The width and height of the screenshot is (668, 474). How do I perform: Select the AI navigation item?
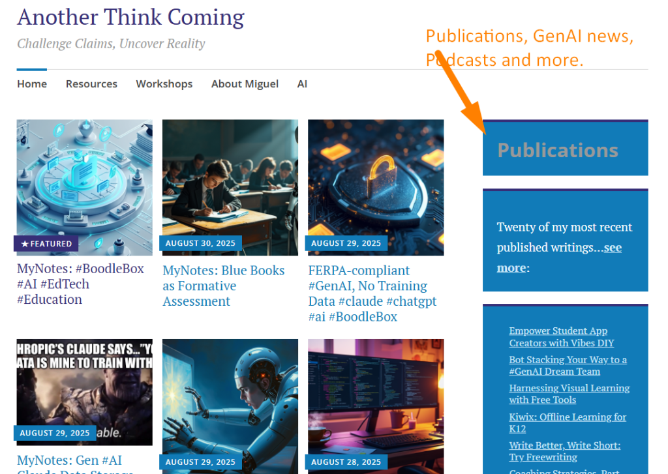pos(302,84)
